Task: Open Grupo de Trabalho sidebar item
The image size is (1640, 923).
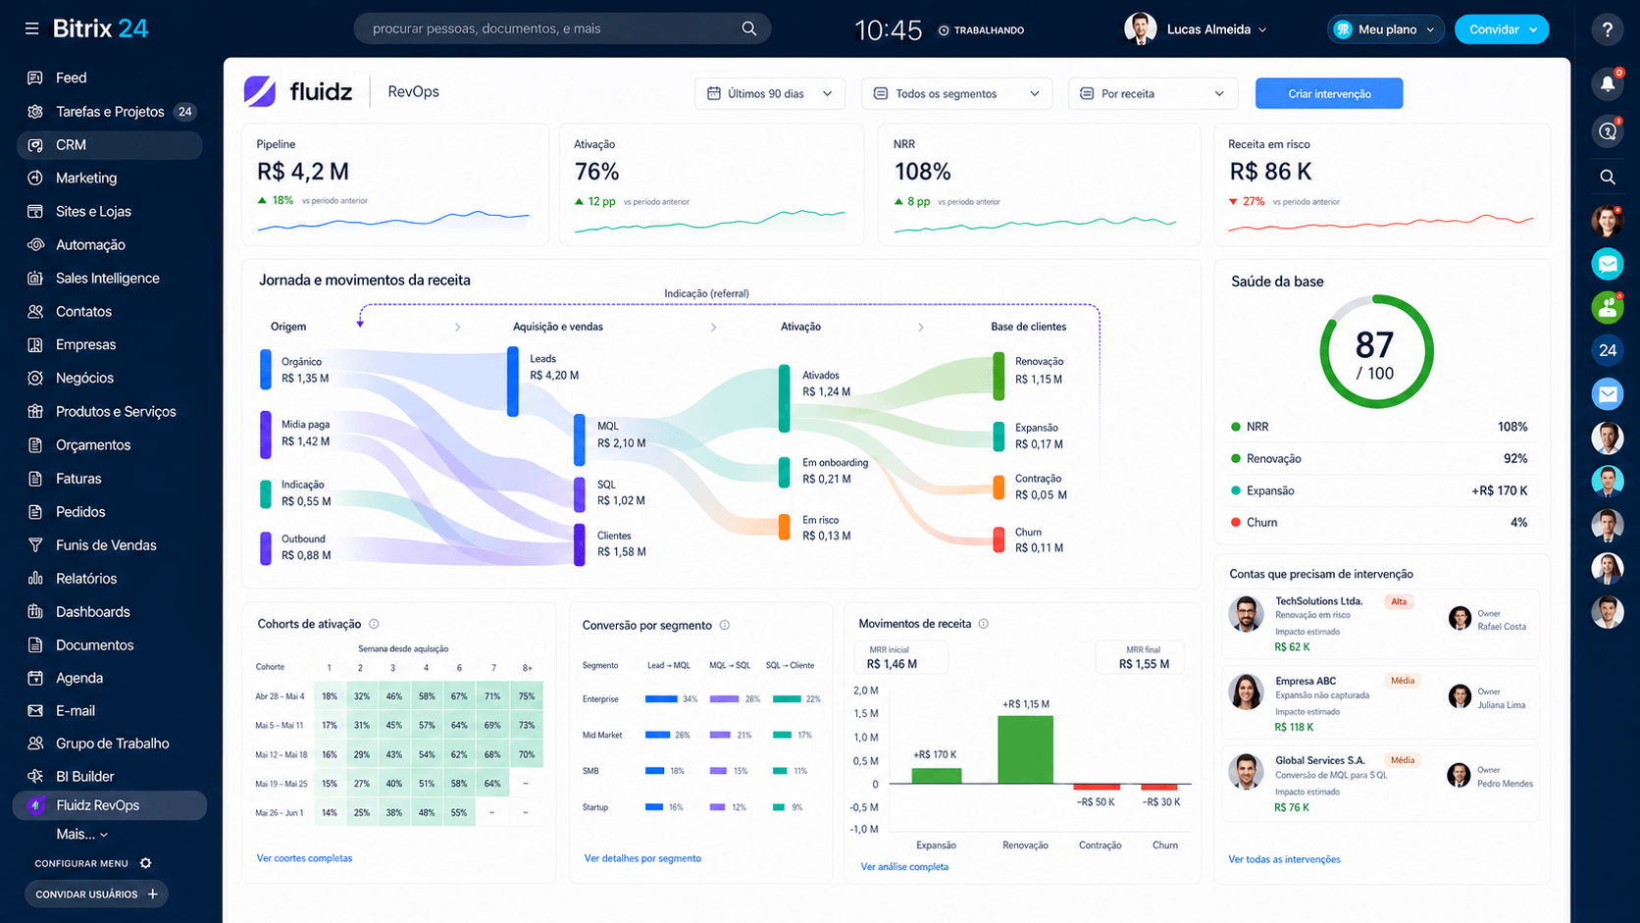Action: [x=112, y=744]
